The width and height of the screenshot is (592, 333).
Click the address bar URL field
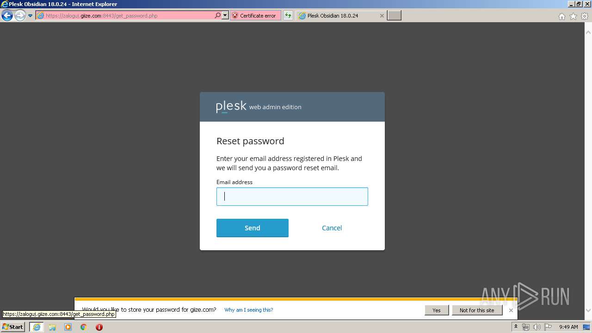tap(125, 16)
